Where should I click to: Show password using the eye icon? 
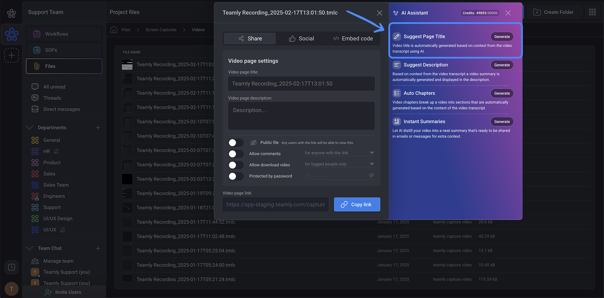pyautogui.click(x=371, y=175)
